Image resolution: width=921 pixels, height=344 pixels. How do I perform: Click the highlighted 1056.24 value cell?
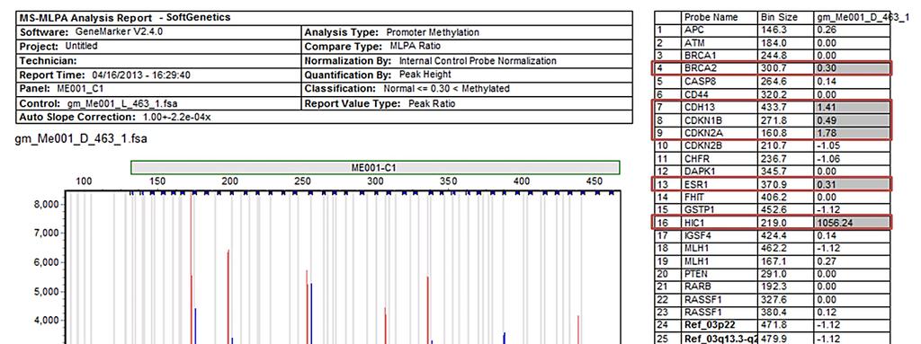852,223
